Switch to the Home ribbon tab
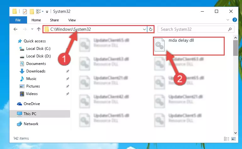 click(36, 20)
